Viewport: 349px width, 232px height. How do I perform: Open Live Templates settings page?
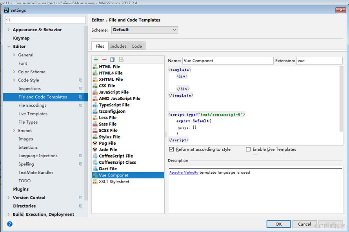coord(33,114)
